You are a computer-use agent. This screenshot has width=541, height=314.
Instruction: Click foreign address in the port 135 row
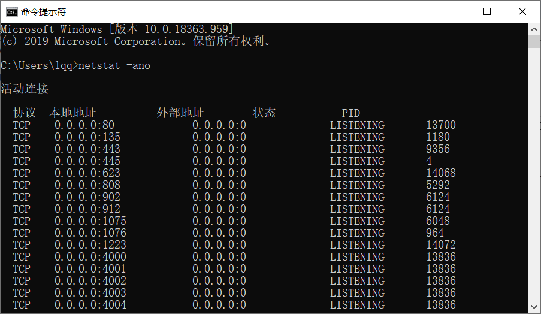point(219,137)
